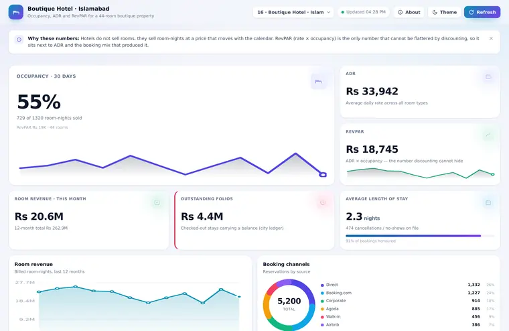Viewport: 509px width, 331px height.
Task: Click the 885 Agoda count
Action: point(476,309)
